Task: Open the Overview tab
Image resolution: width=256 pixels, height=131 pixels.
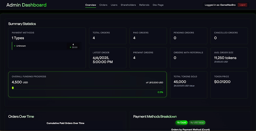Action: point(91,5)
